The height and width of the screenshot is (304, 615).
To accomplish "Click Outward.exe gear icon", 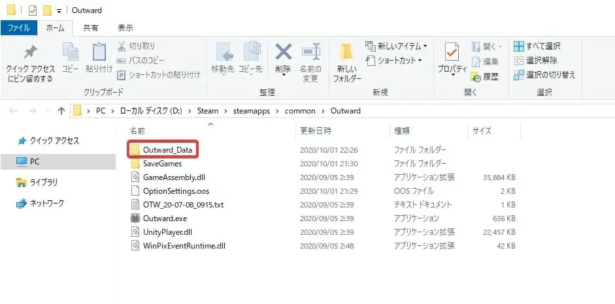I will point(135,219).
